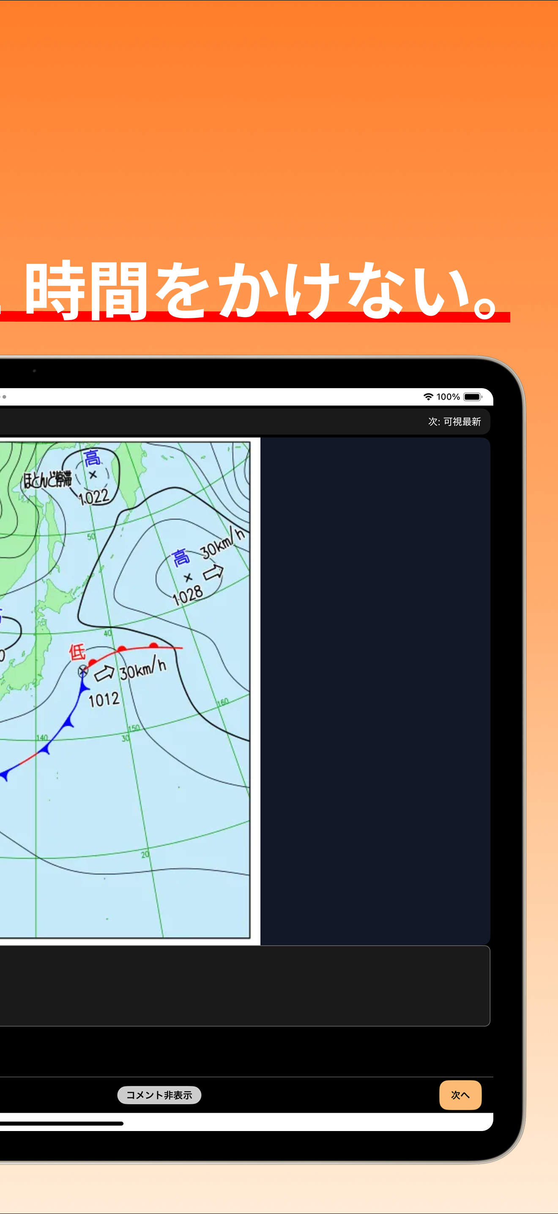
Task: Click the 1022 pressure value
Action: click(x=93, y=497)
